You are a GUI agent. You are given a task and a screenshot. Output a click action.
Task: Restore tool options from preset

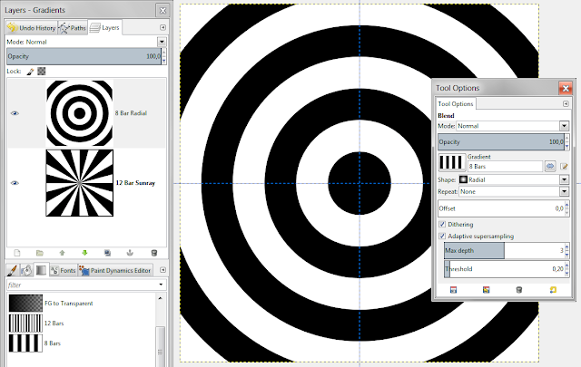[487, 290]
